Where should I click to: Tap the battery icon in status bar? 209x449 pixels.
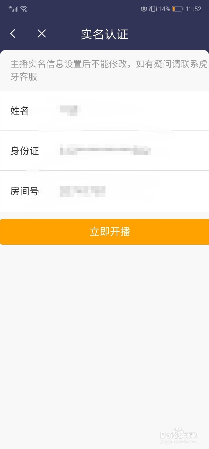click(178, 9)
